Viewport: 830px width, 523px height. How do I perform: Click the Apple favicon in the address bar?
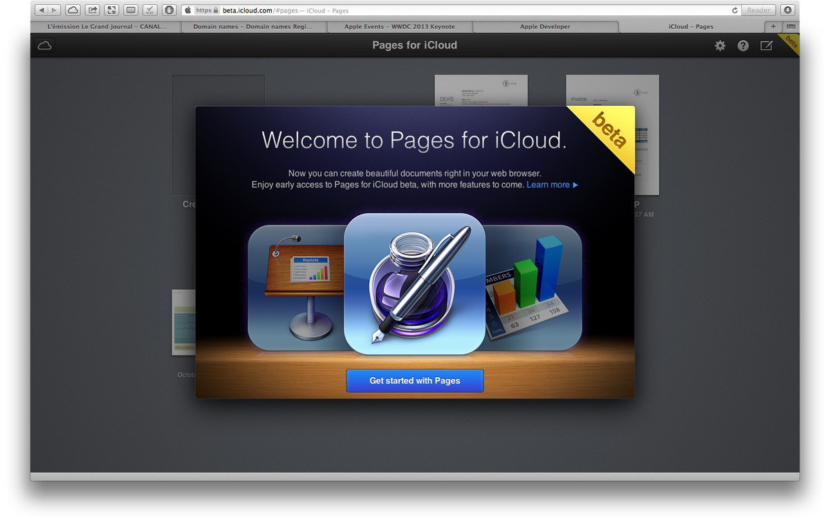pyautogui.click(x=187, y=10)
